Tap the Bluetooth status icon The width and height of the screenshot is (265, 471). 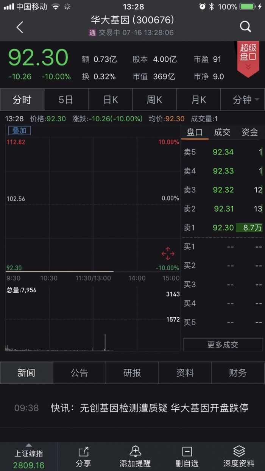pyautogui.click(x=212, y=6)
